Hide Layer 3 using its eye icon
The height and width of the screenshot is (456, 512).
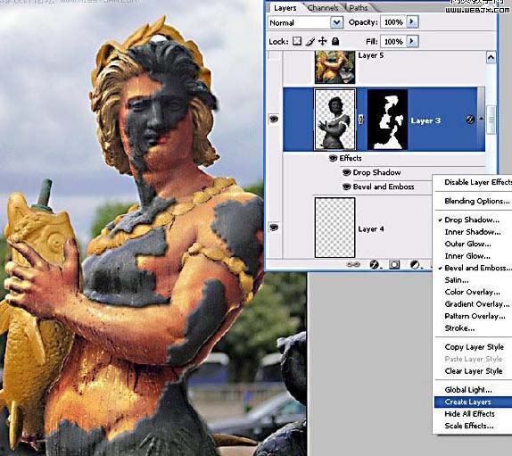point(274,119)
